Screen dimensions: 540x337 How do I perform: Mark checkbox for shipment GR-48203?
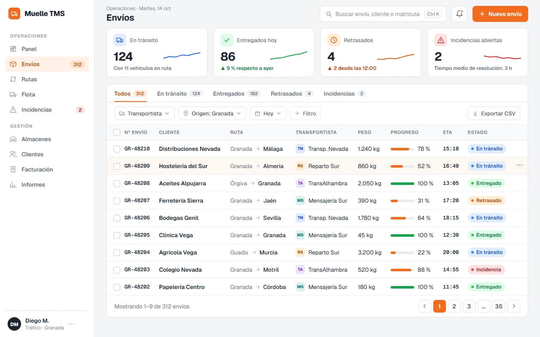(x=117, y=270)
